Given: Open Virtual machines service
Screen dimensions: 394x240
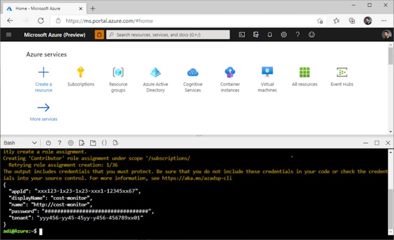Looking at the screenshot, I should click(x=267, y=80).
